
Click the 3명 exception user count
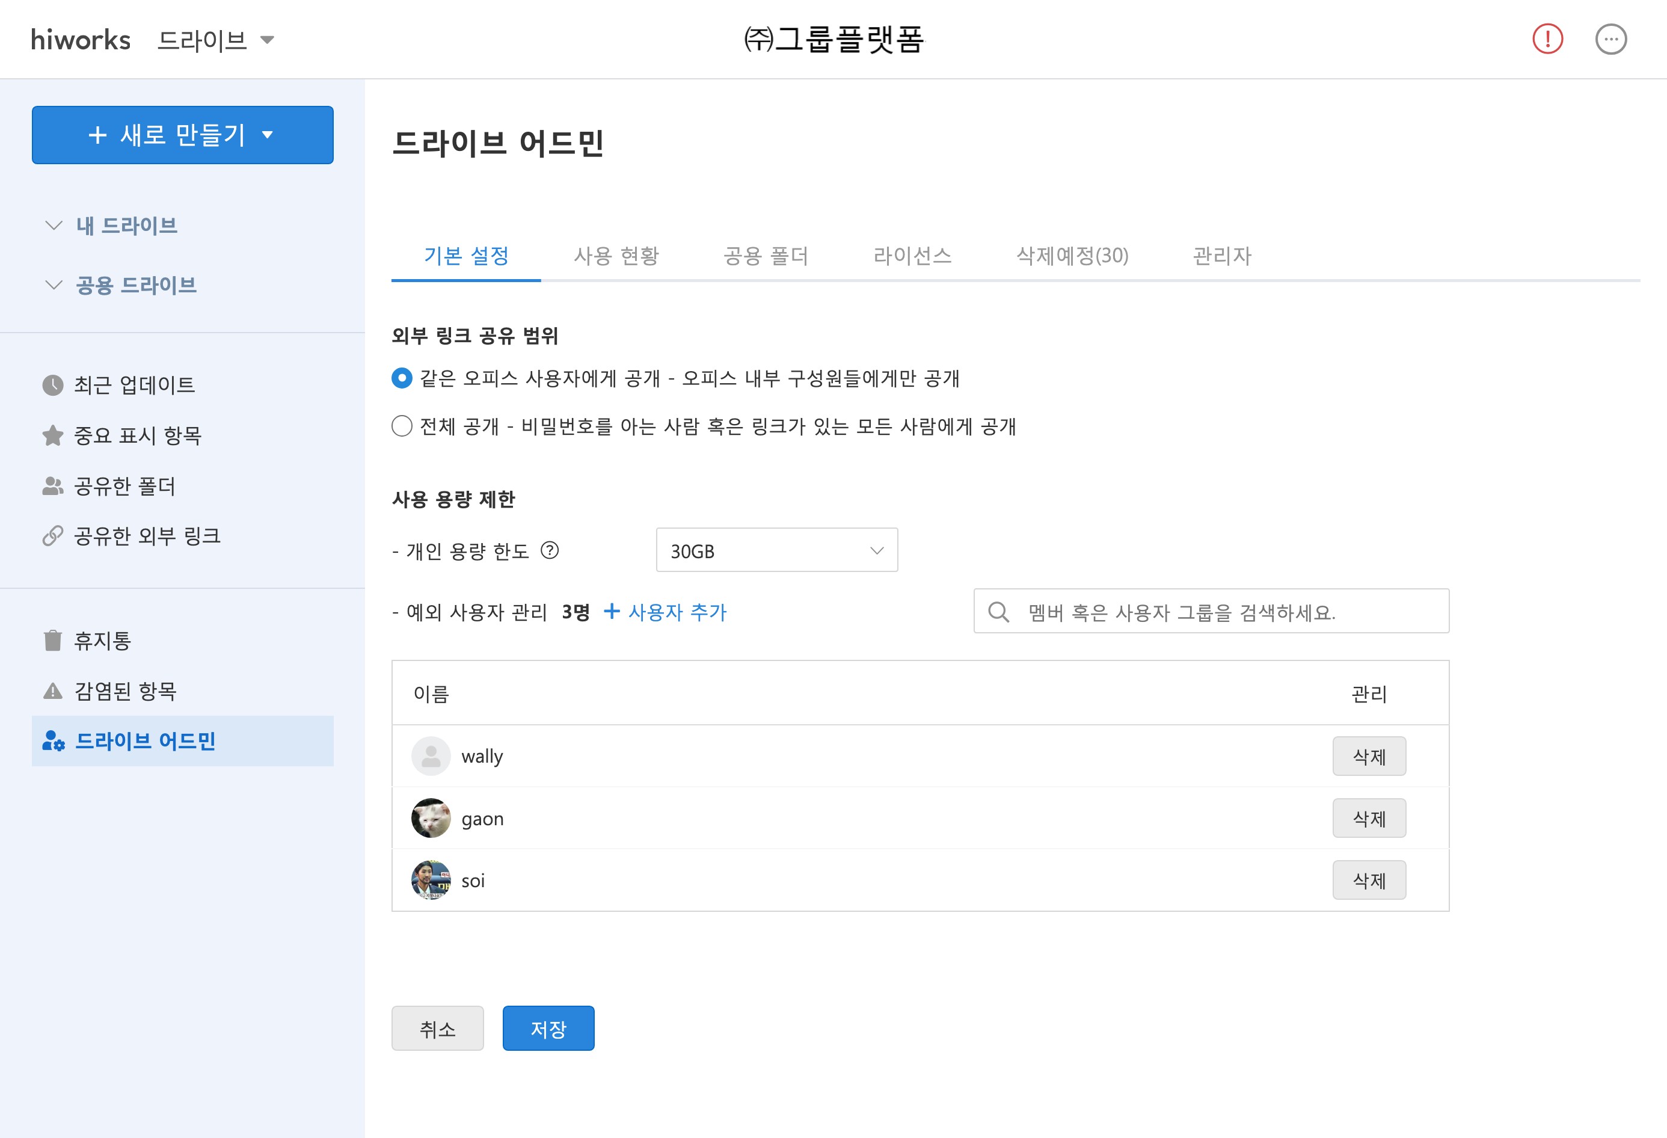[576, 612]
